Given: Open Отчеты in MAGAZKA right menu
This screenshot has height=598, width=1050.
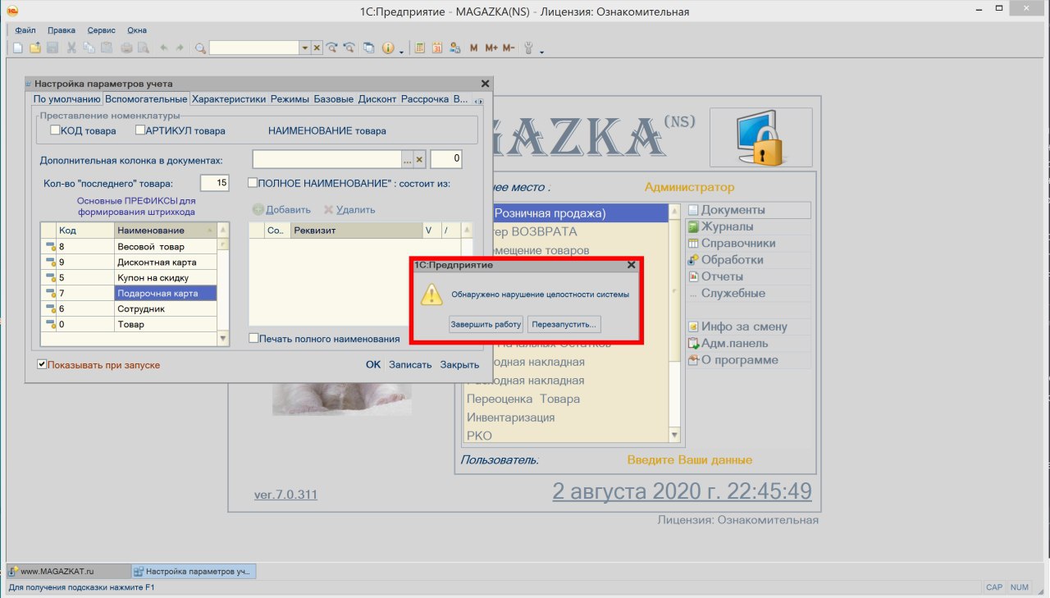Looking at the screenshot, I should tap(722, 276).
